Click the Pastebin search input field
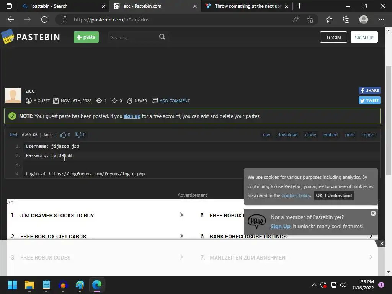This screenshot has width=392, height=294. tap(134, 37)
